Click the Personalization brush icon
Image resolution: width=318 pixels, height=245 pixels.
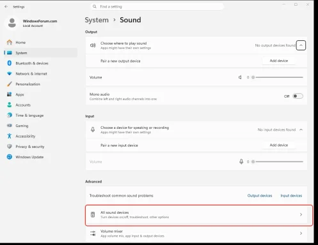tap(10, 84)
